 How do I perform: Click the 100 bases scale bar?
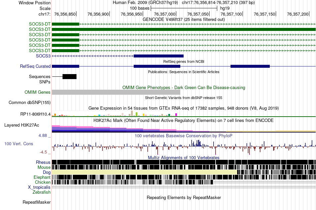tap(184, 8)
